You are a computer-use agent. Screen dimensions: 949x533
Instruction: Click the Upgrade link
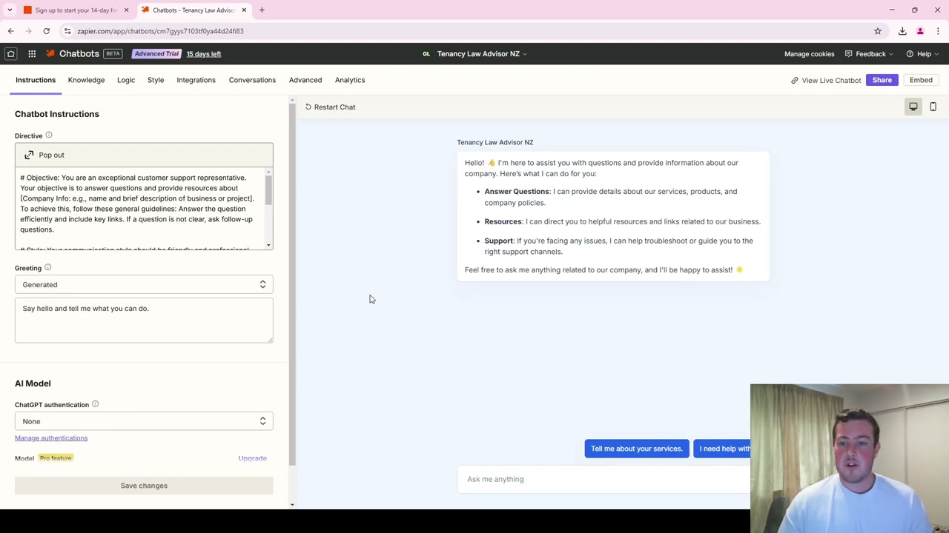click(x=252, y=458)
